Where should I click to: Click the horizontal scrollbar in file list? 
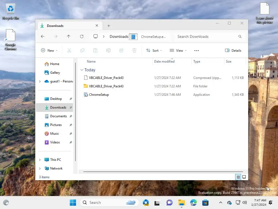pyautogui.click(x=163, y=172)
